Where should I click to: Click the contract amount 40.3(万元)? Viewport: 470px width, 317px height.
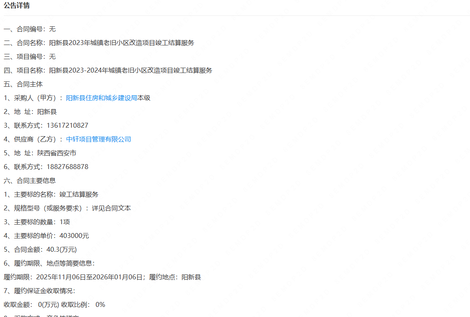(x=62, y=250)
